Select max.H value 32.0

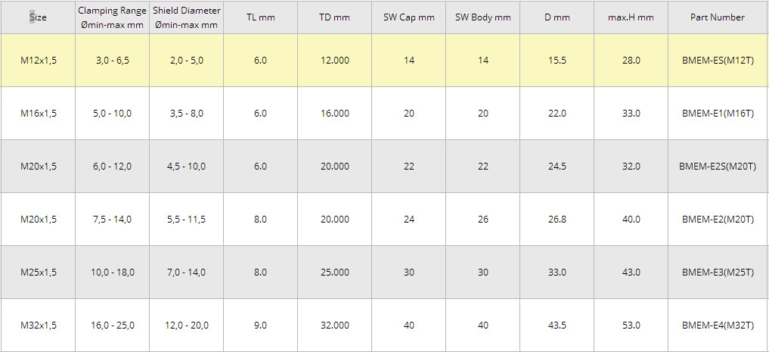tap(631, 167)
